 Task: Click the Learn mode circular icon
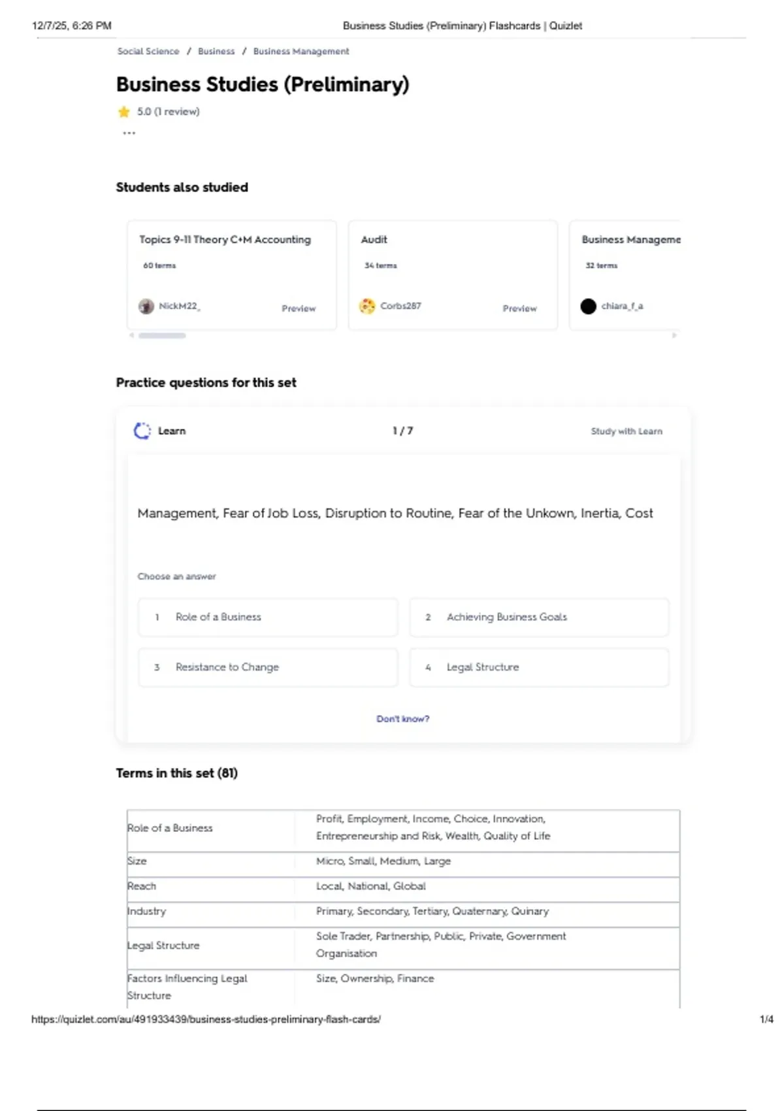click(142, 431)
